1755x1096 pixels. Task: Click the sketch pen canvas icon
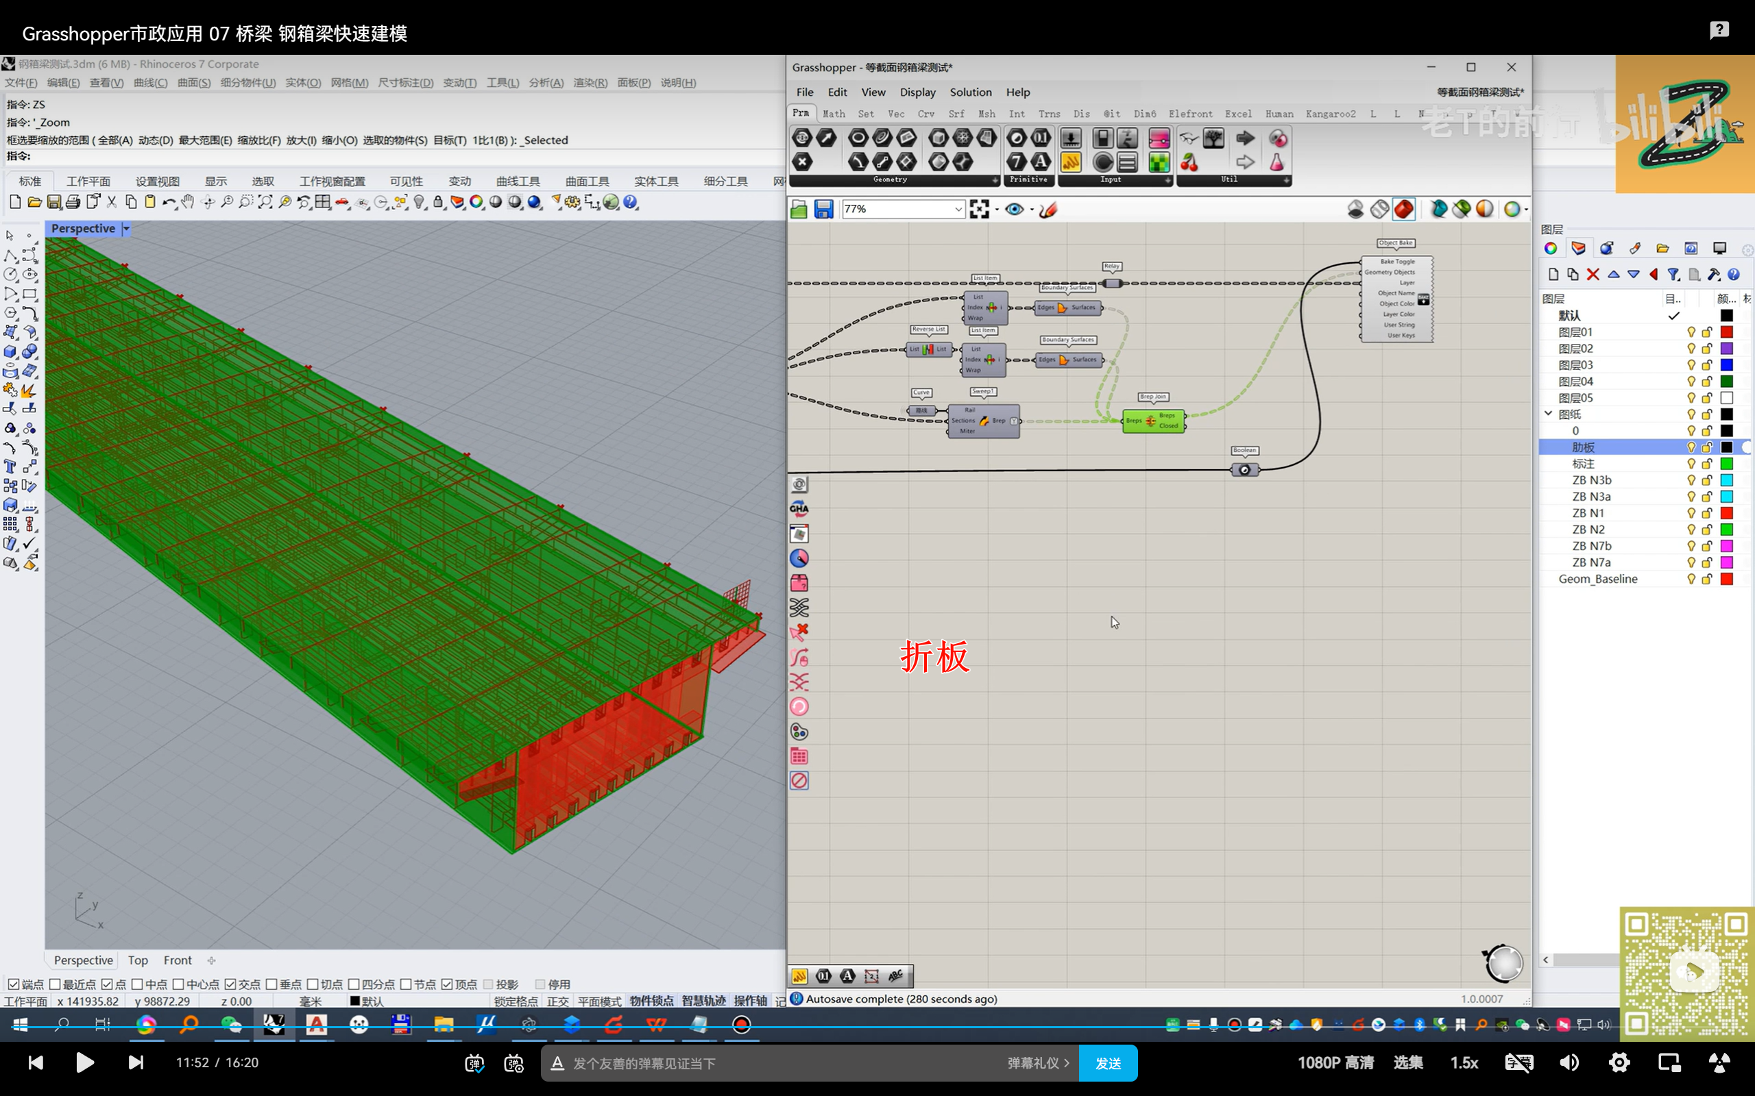(x=1048, y=210)
